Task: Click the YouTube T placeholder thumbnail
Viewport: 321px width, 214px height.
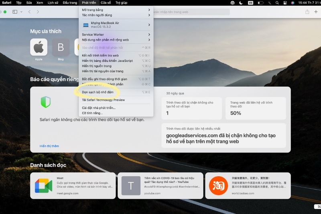Action: click(x=131, y=185)
